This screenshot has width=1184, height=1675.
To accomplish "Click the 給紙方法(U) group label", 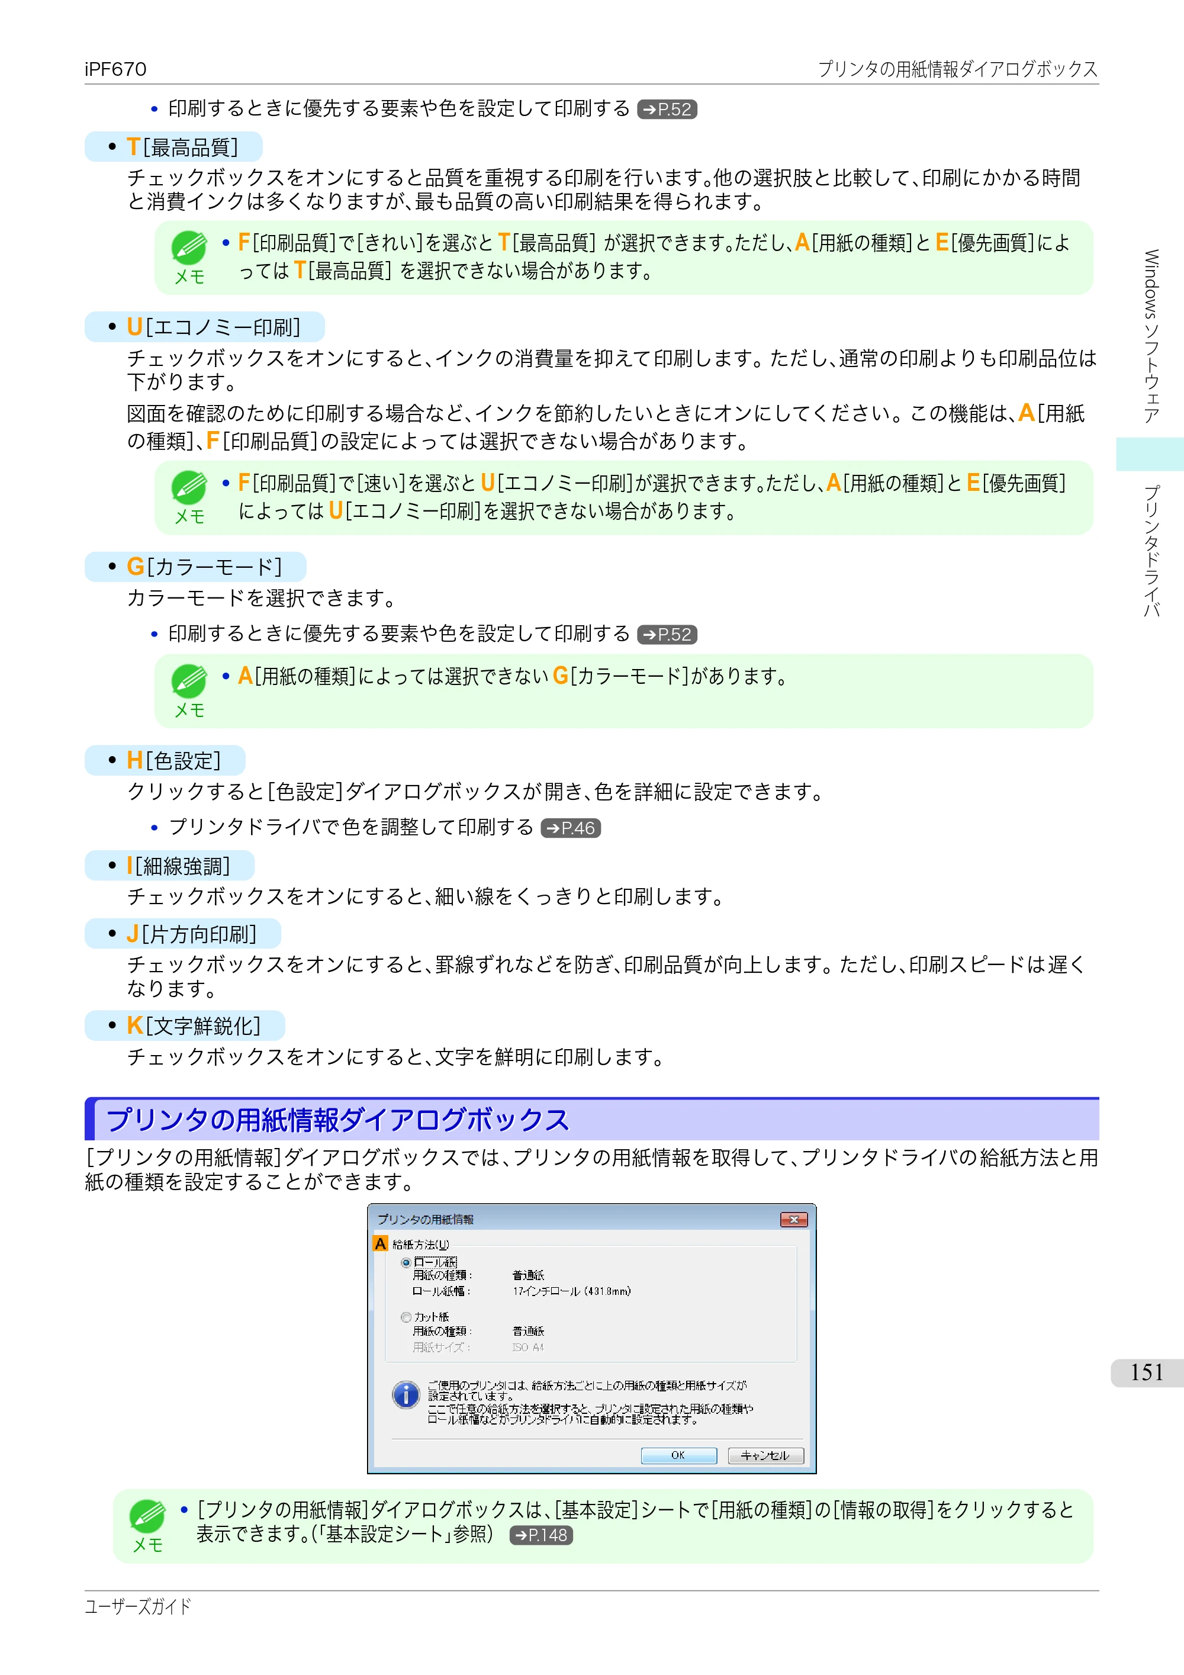I will pos(421,1244).
